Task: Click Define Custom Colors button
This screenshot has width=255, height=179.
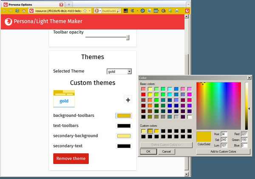Action: pyautogui.click(x=166, y=145)
